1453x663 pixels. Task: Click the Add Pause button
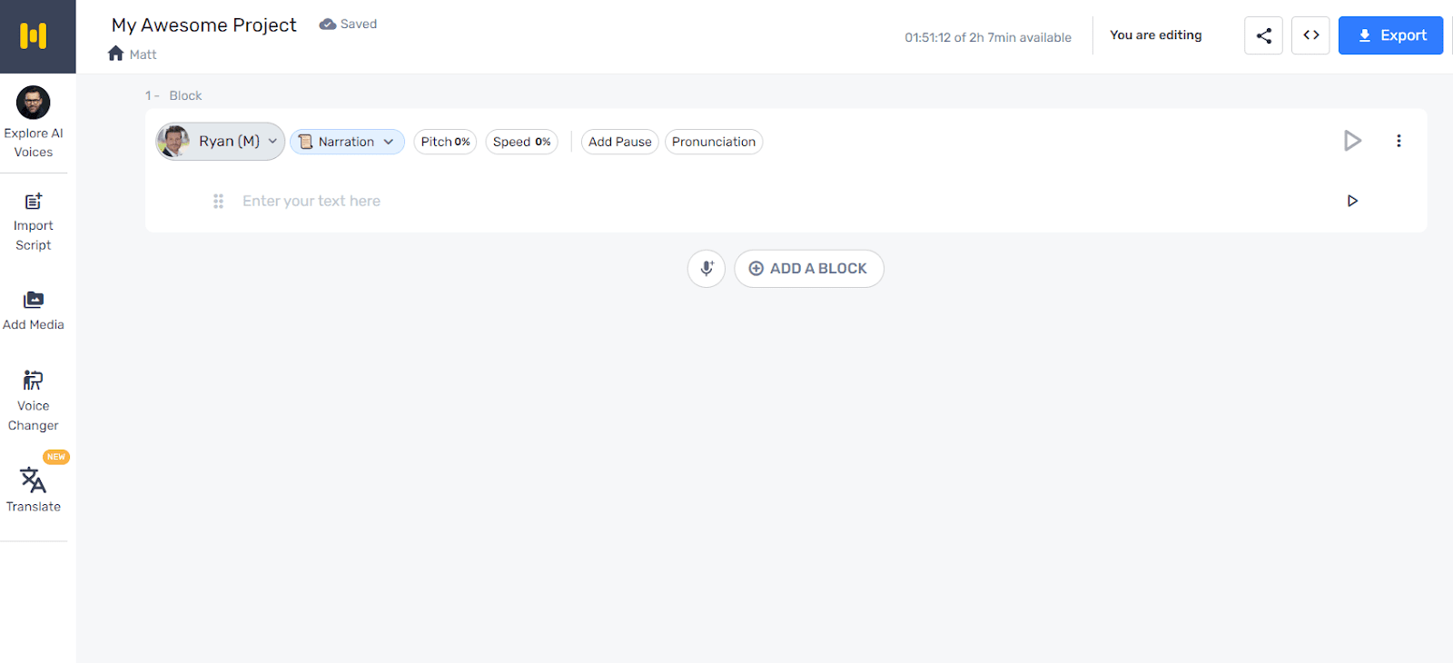(619, 142)
